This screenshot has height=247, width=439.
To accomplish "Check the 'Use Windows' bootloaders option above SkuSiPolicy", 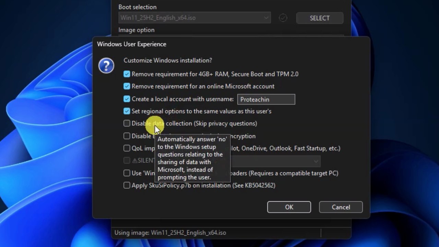I will (127, 173).
